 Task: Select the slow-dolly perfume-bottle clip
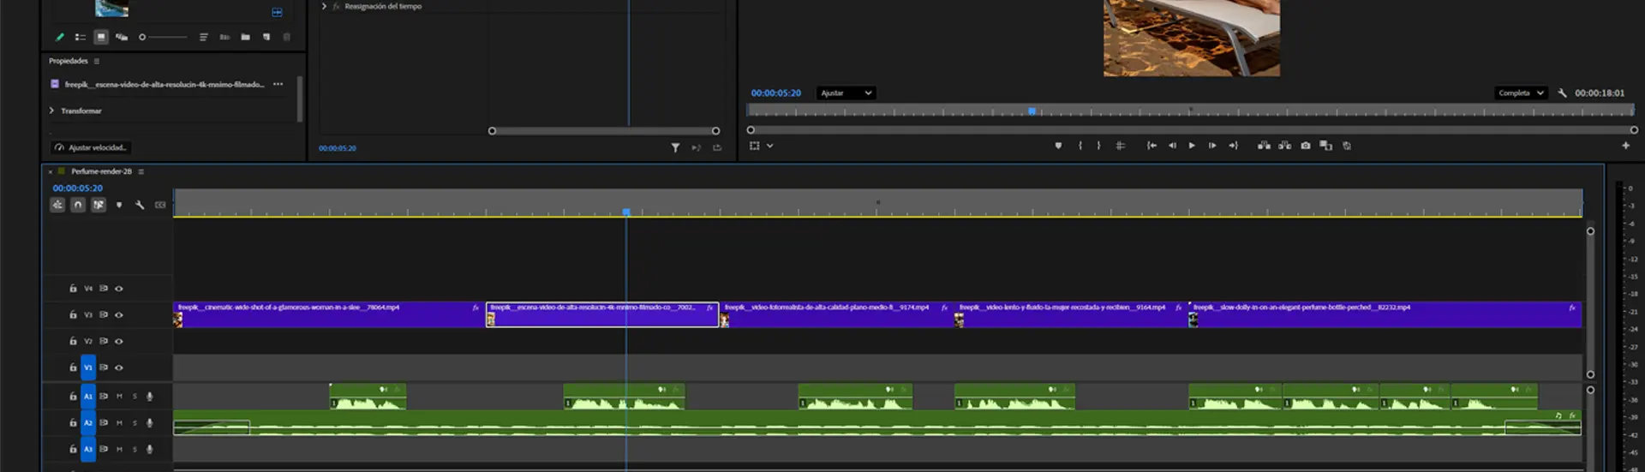click(1385, 314)
